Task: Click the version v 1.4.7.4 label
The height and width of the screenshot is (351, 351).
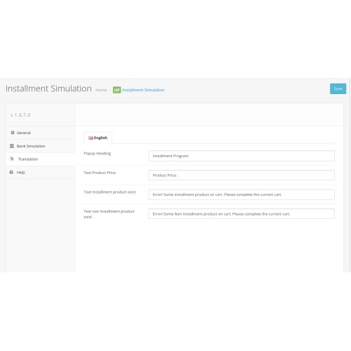Action: pyautogui.click(x=20, y=115)
